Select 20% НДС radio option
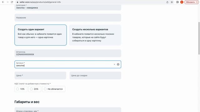The image size is (200, 112). [35, 89]
